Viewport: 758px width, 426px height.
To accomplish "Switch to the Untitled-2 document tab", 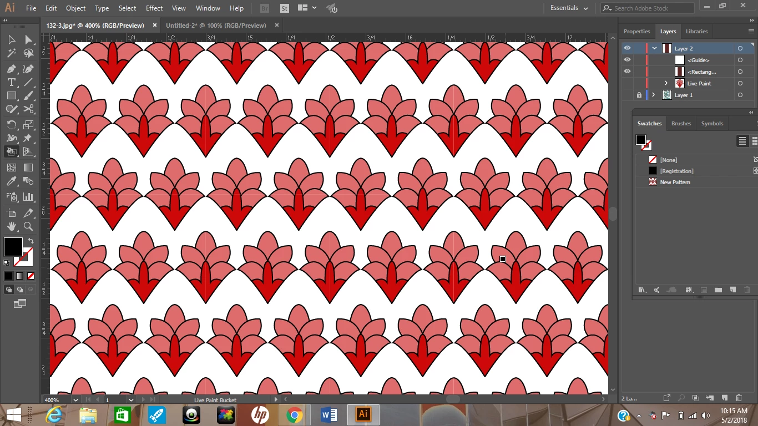I will point(216,25).
